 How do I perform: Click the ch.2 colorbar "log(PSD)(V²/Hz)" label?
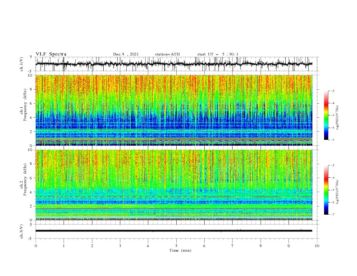pyautogui.click(x=338, y=192)
